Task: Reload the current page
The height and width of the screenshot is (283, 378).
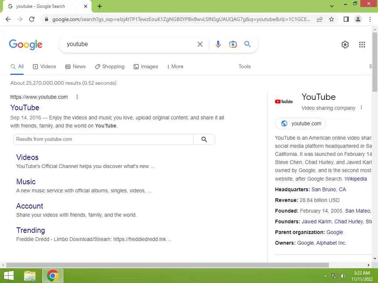Action: 32,19
